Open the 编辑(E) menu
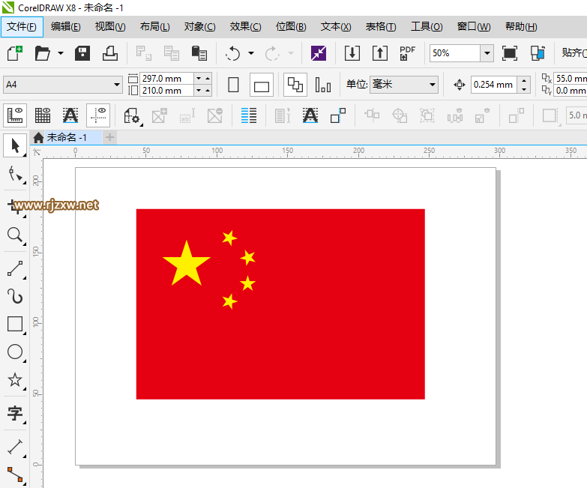Screen dimensions: 587x488 click(65, 26)
